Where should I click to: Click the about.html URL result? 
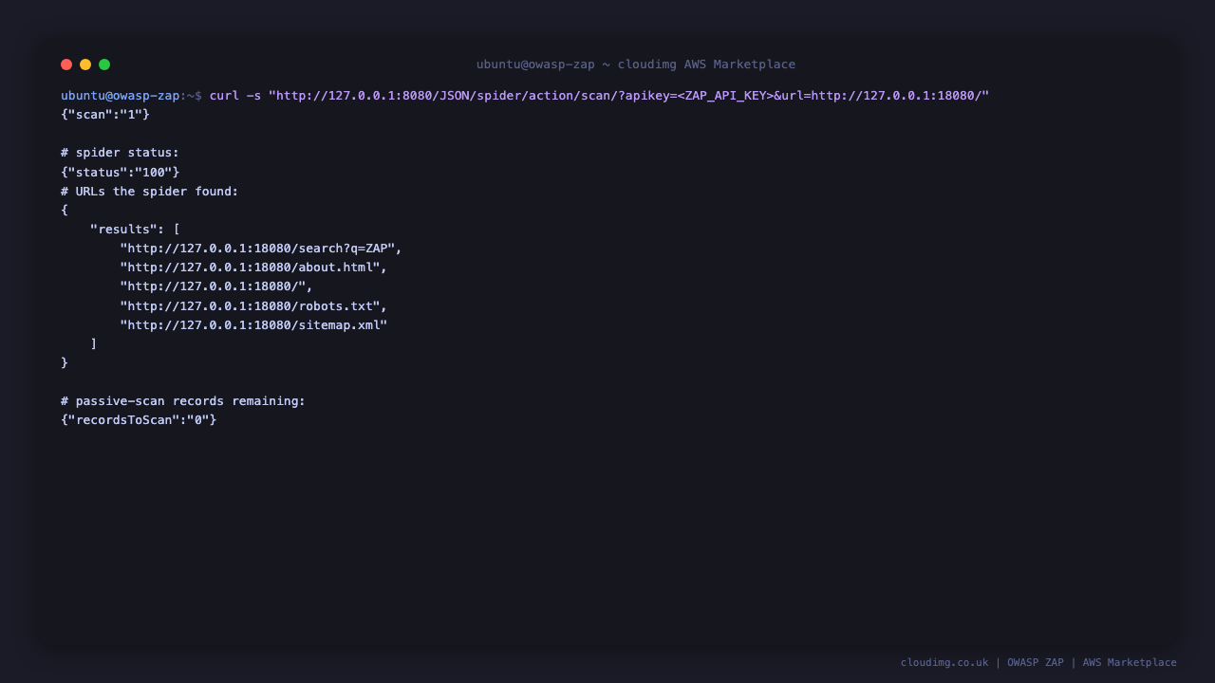pyautogui.click(x=253, y=268)
